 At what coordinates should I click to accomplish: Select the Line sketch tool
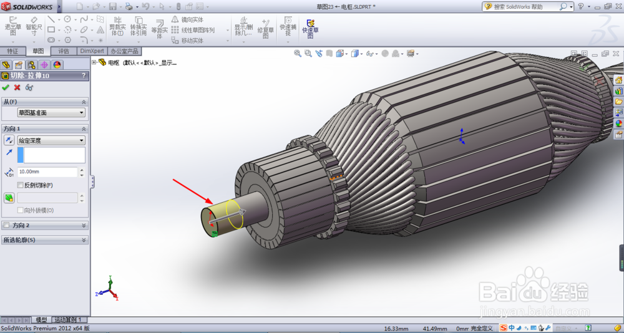point(51,19)
